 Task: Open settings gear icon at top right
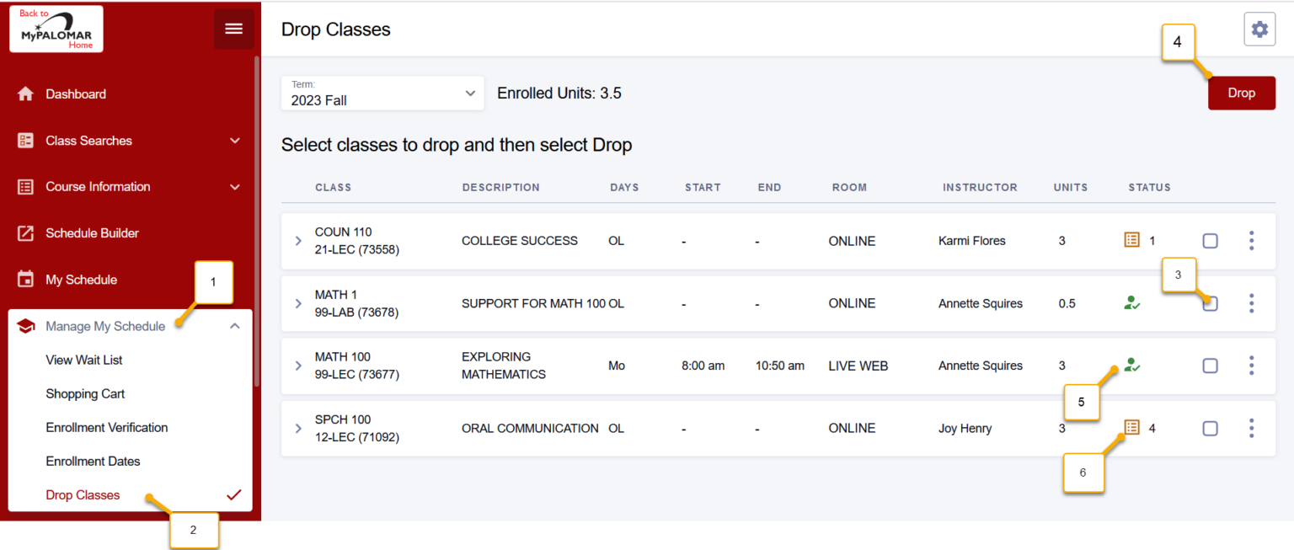[1259, 29]
